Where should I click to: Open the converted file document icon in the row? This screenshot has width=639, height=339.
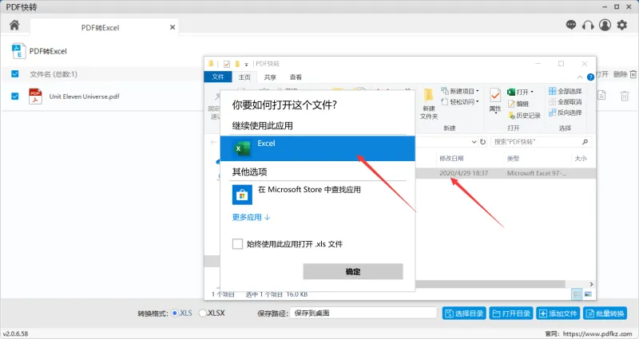tap(601, 96)
